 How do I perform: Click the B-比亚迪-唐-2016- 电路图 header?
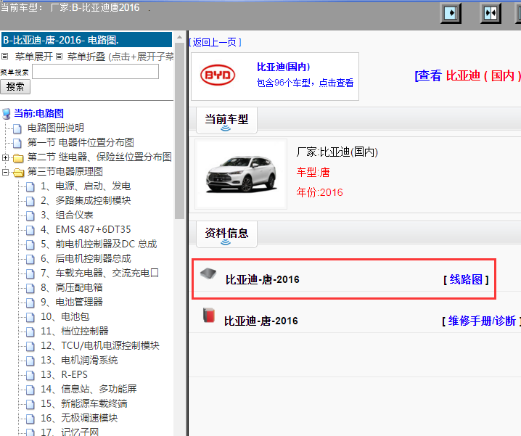click(x=87, y=40)
